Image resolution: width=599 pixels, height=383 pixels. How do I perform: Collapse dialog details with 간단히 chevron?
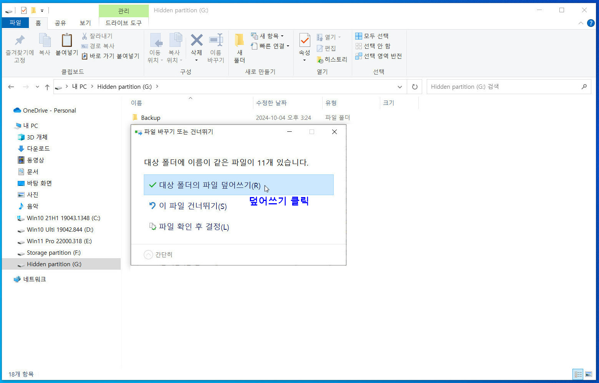pos(148,255)
